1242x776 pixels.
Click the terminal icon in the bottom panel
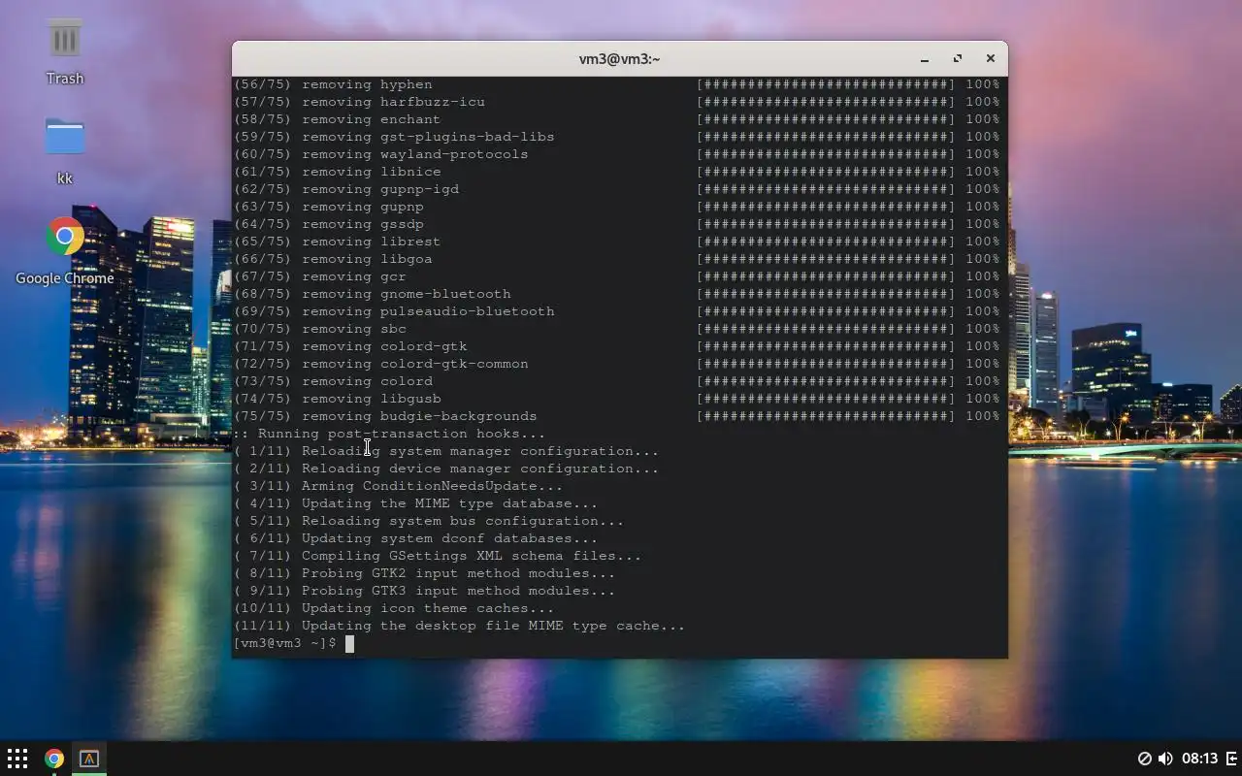(x=89, y=759)
